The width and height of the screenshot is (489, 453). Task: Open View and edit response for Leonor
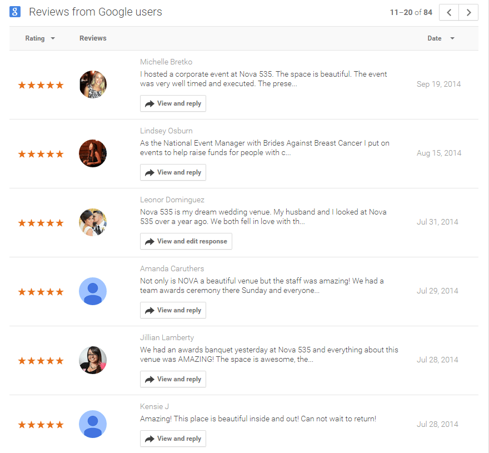coord(186,241)
